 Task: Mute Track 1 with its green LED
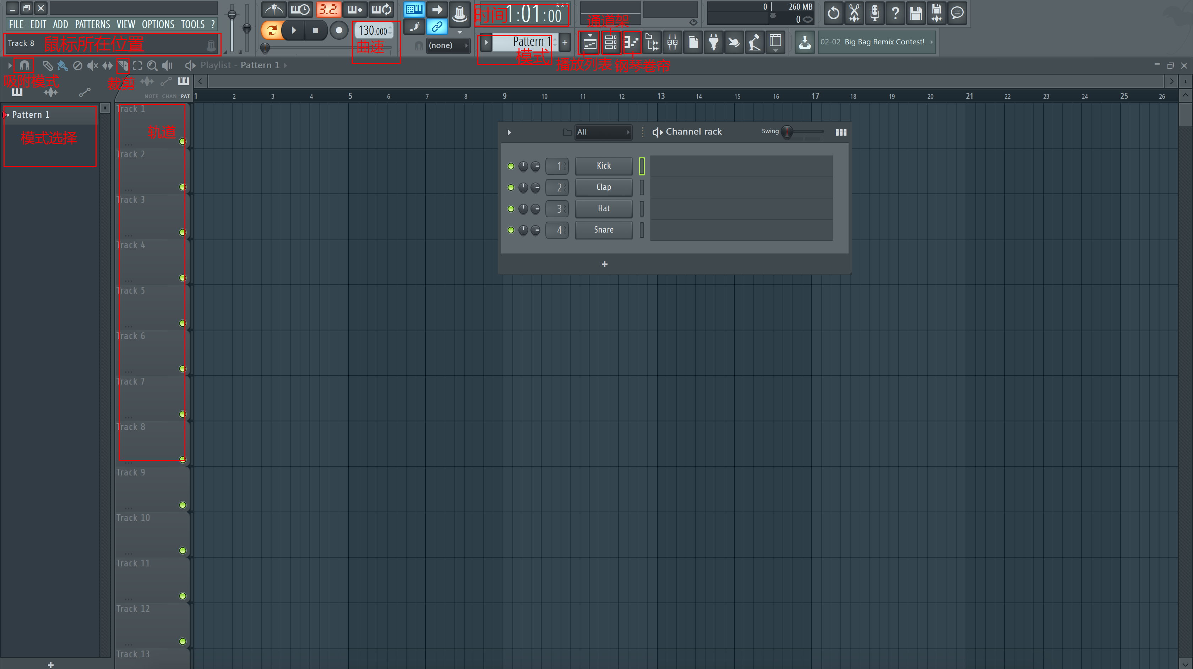click(183, 142)
